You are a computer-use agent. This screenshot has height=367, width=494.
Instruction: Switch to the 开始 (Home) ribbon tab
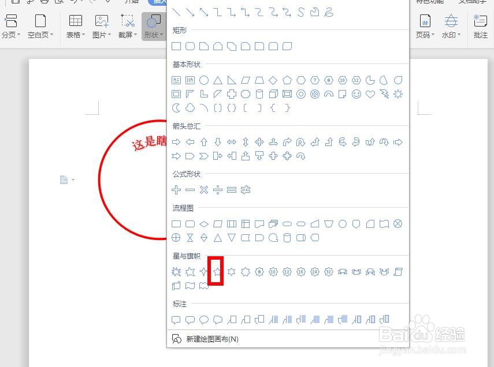[x=131, y=1]
